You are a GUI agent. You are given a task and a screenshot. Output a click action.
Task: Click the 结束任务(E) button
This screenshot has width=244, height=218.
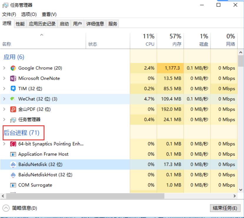pos(225,208)
